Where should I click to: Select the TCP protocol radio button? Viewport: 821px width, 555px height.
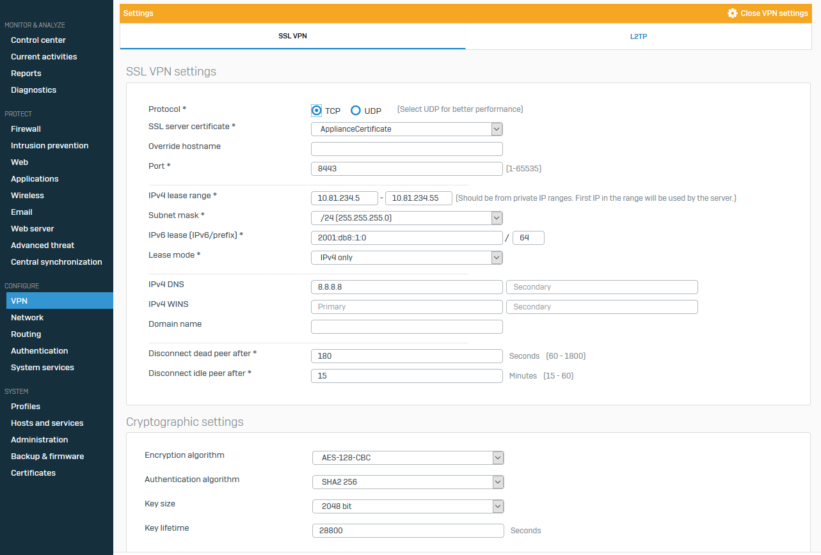click(316, 111)
